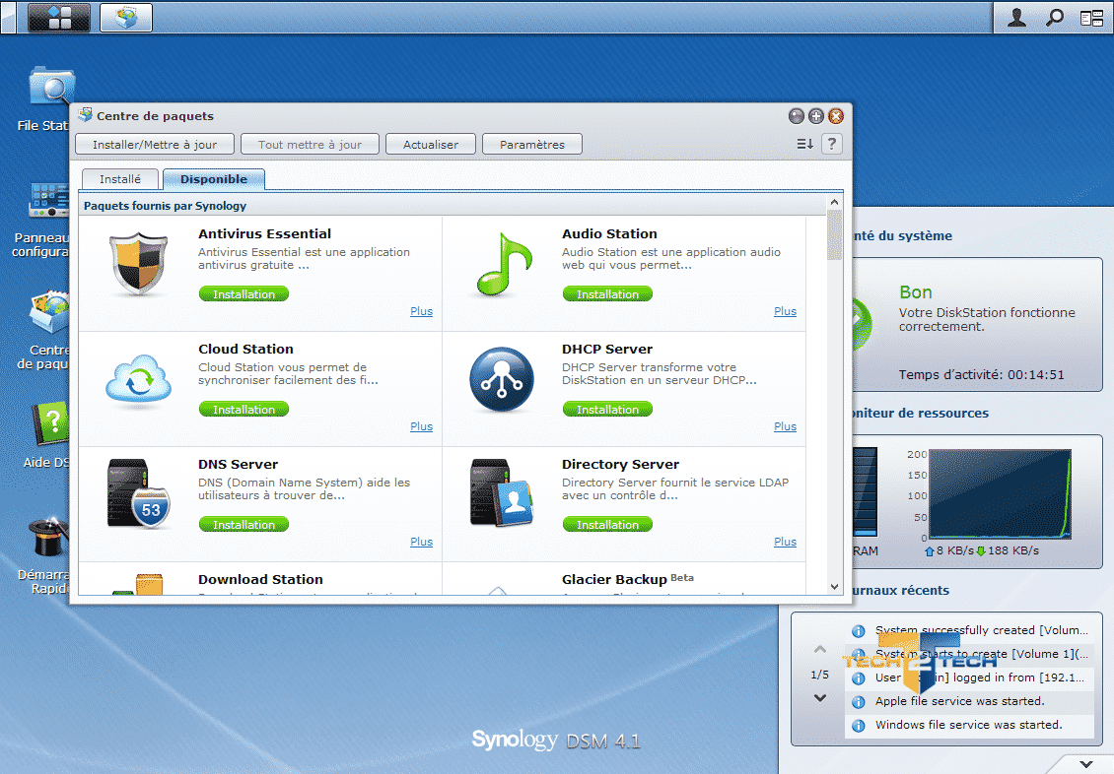The width and height of the screenshot is (1114, 774).
Task: Click the info icon beside Windows file service log
Action: pyautogui.click(x=859, y=726)
